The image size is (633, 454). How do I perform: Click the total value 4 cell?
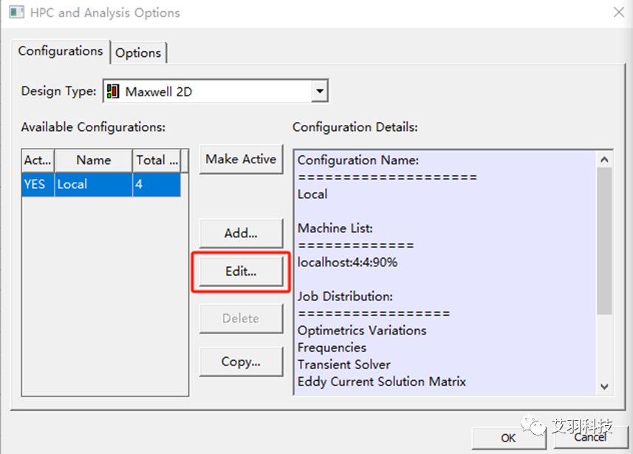[x=157, y=184]
